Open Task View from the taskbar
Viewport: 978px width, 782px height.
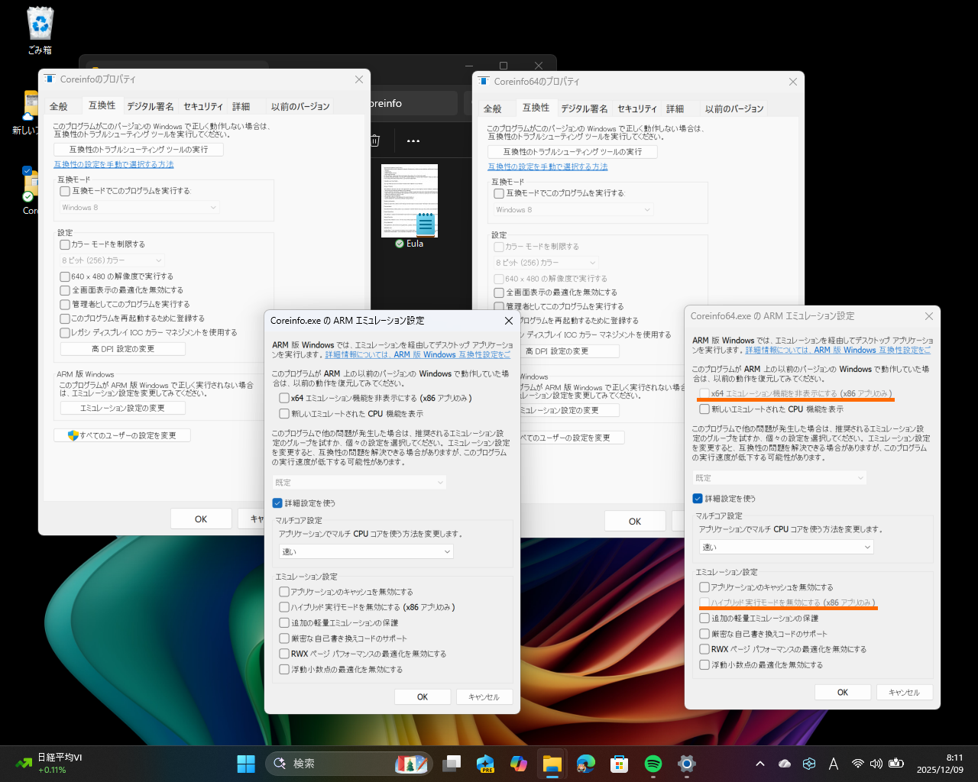(452, 763)
